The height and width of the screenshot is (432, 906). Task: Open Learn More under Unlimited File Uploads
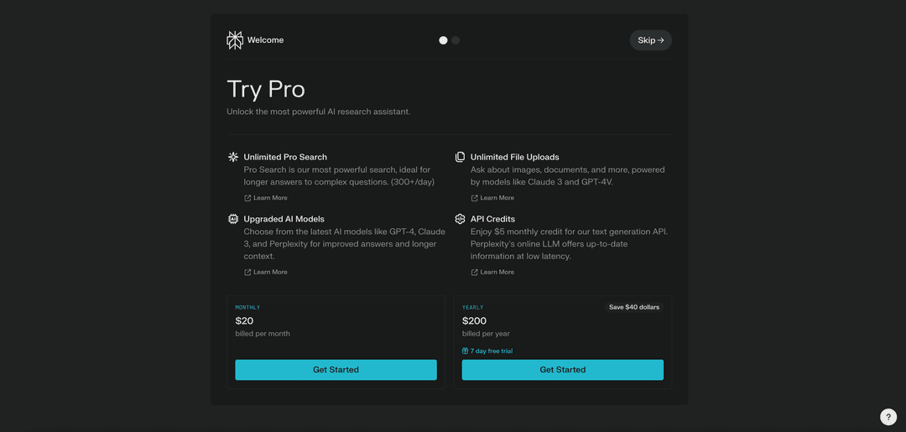[497, 198]
